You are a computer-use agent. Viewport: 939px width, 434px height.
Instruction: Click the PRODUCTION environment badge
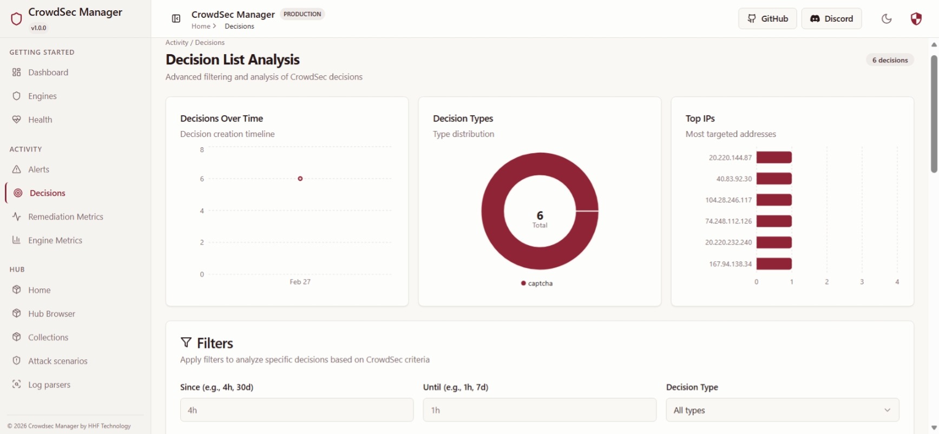click(302, 14)
